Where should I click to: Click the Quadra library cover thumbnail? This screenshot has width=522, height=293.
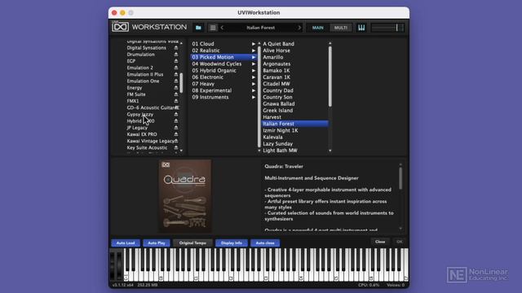click(x=185, y=196)
